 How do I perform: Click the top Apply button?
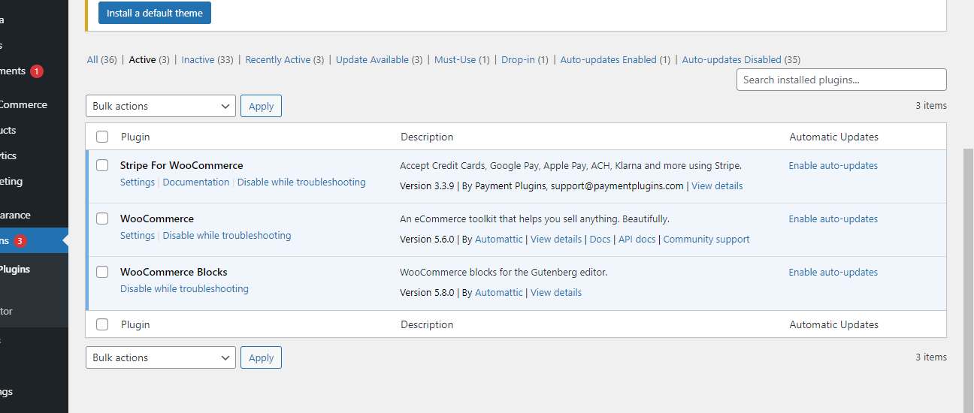[261, 106]
